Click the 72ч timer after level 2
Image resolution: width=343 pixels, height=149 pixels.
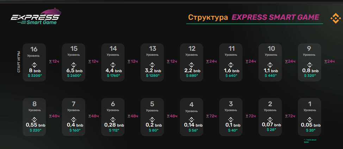click(290, 116)
